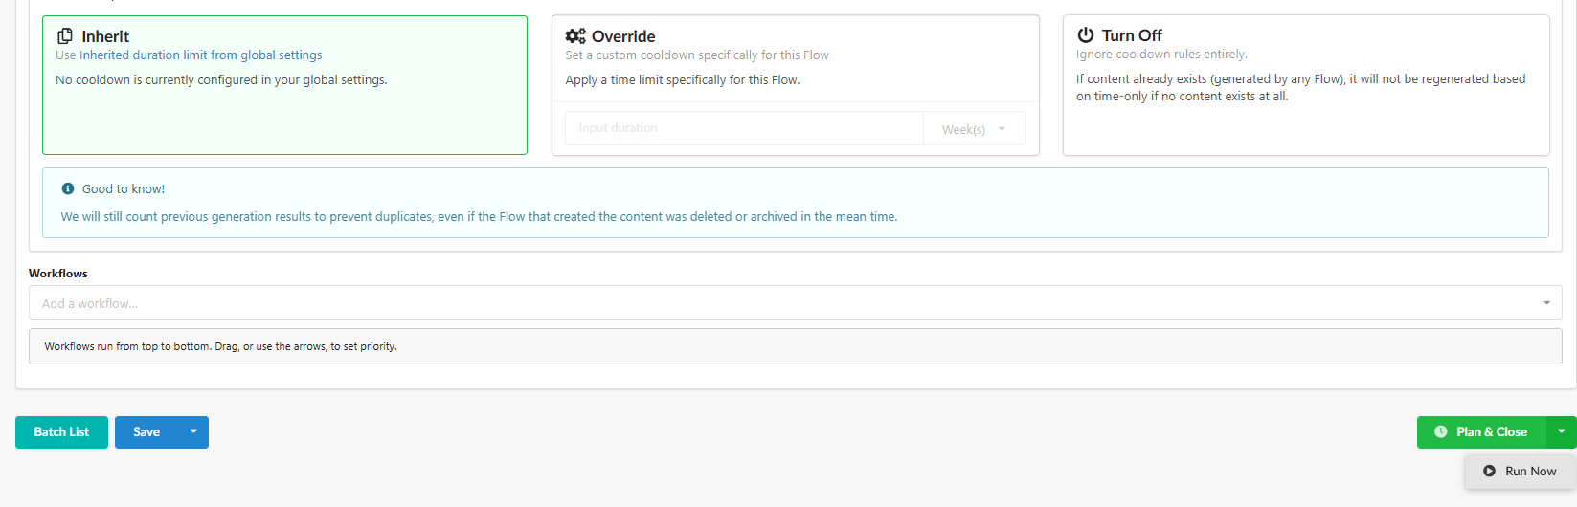Click the Override gears icon

coord(575,36)
